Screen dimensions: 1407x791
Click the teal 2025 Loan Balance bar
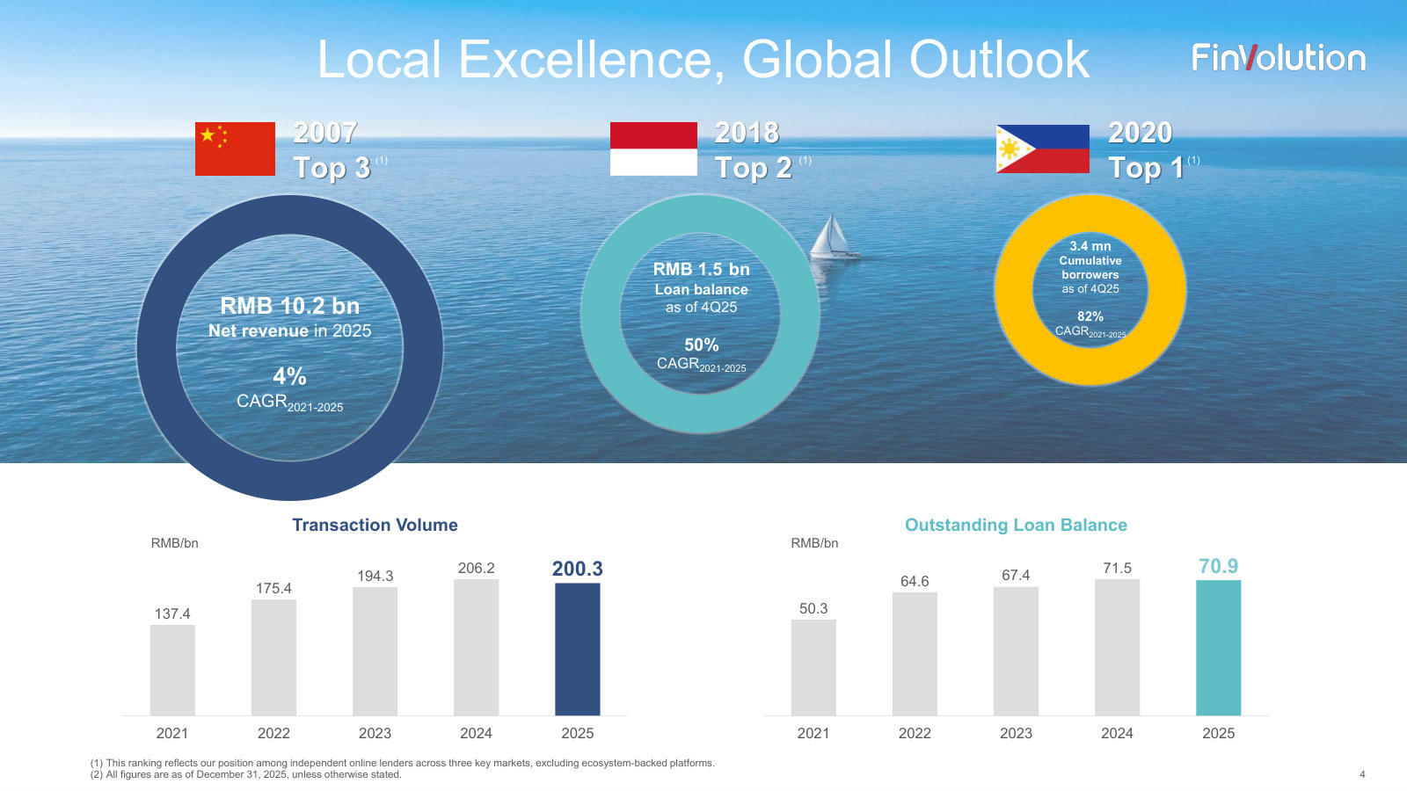[1219, 648]
